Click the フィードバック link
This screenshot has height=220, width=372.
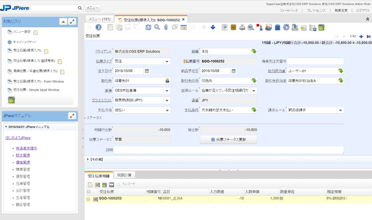point(289,11)
